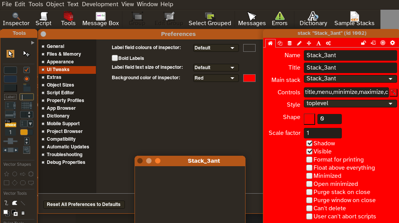This screenshot has width=399, height=223.
Task: Select the Edit pointer tool with cross arrows
Action: coord(26,54)
